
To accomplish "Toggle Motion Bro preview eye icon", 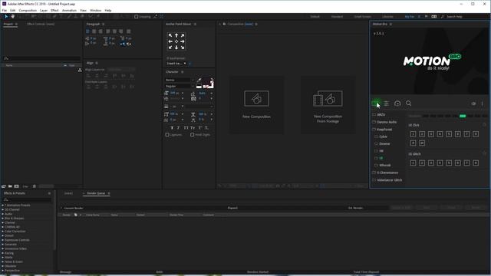I will pos(473,103).
